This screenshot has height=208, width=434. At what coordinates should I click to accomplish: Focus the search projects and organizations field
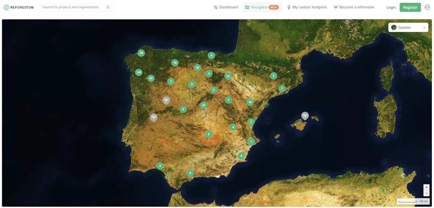coord(76,7)
